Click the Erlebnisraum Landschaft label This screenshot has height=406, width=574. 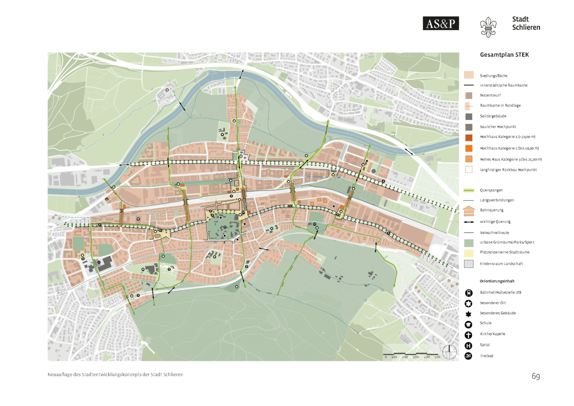click(502, 264)
